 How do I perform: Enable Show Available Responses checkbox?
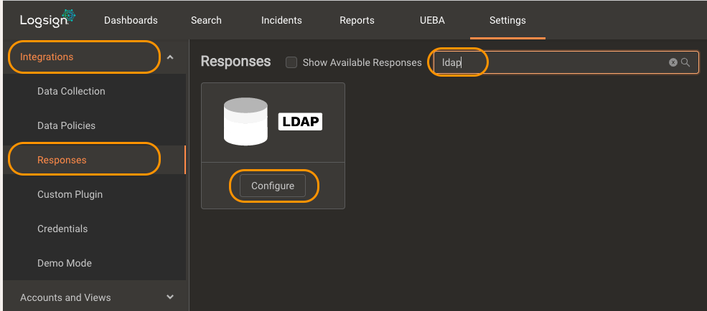pyautogui.click(x=291, y=62)
